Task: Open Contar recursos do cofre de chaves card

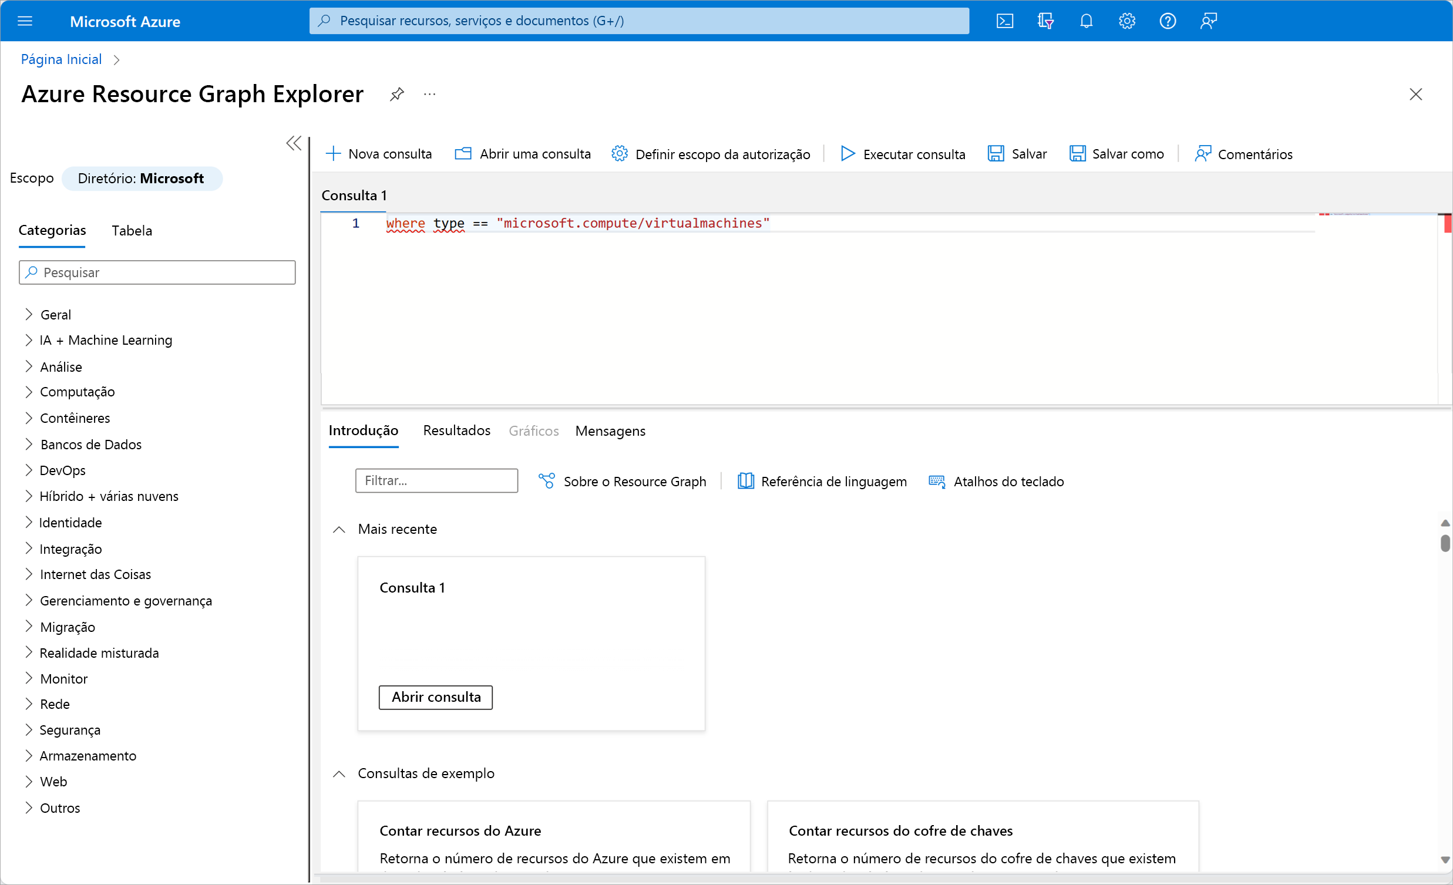Action: pyautogui.click(x=983, y=836)
